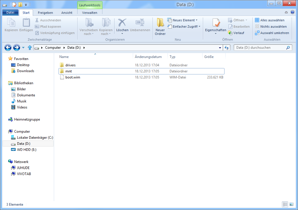Click the Back navigation arrow
The height and width of the screenshot is (210, 298).
(8, 48)
